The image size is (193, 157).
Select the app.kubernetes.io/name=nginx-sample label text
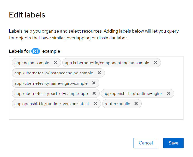[51, 83]
